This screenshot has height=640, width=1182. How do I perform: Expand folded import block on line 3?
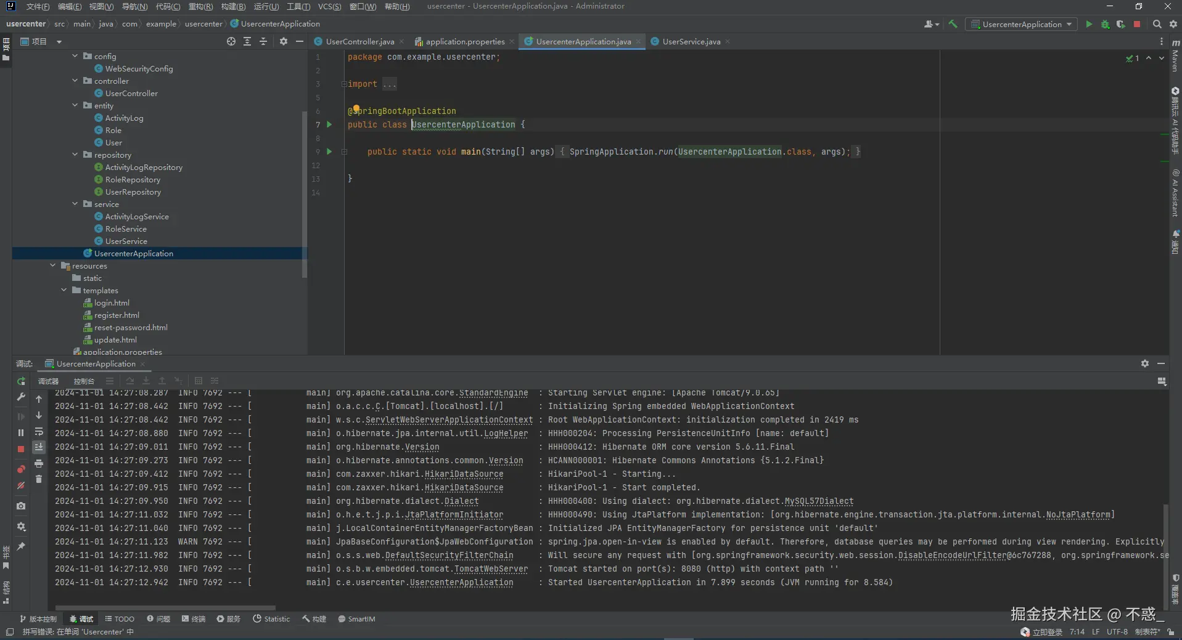point(344,84)
